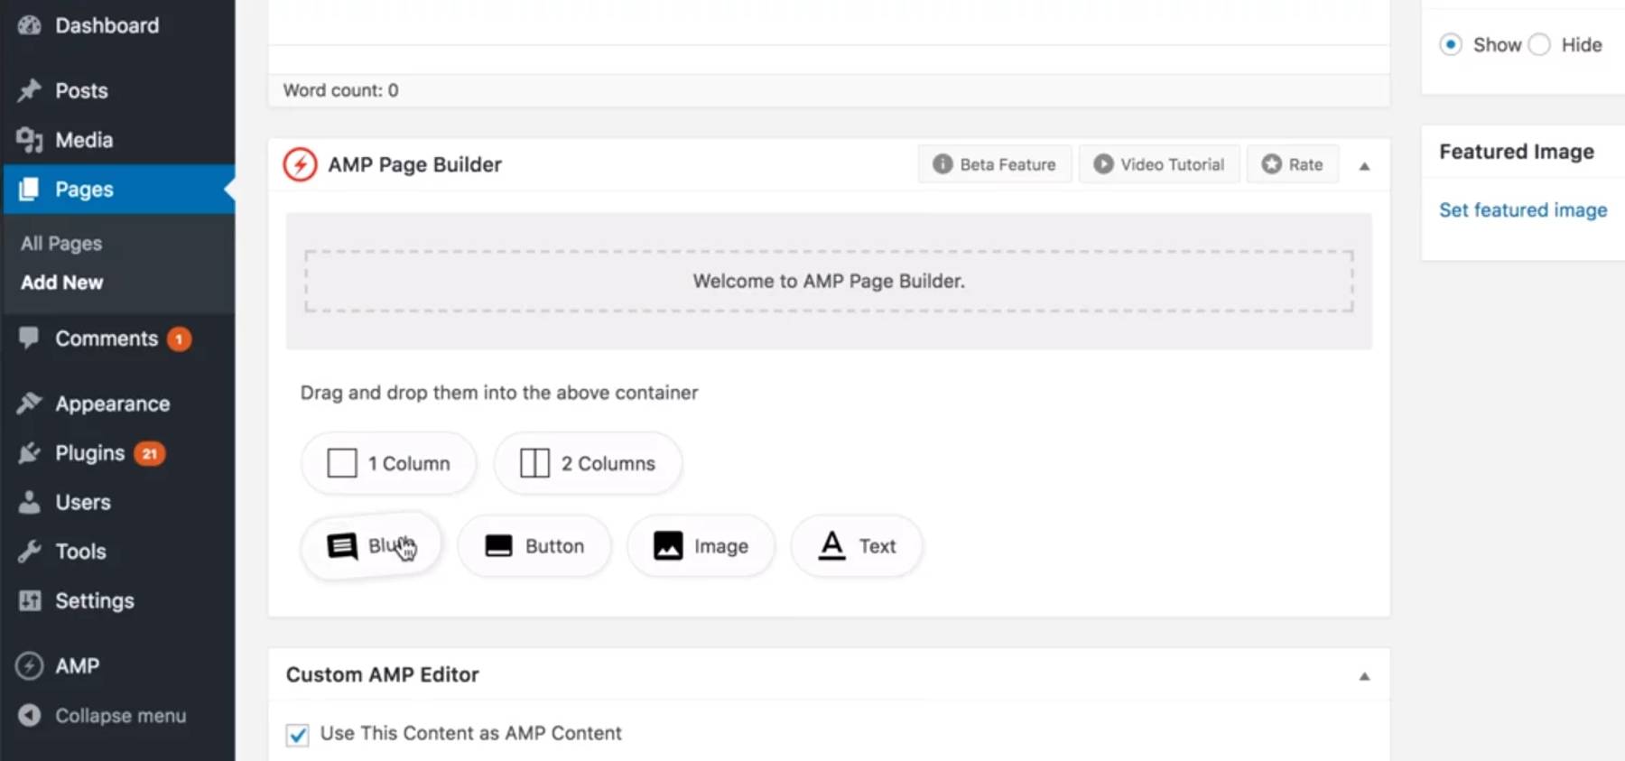Click the red AMP Page Builder logo
Viewport: 1625px width, 761px height.
300,164
